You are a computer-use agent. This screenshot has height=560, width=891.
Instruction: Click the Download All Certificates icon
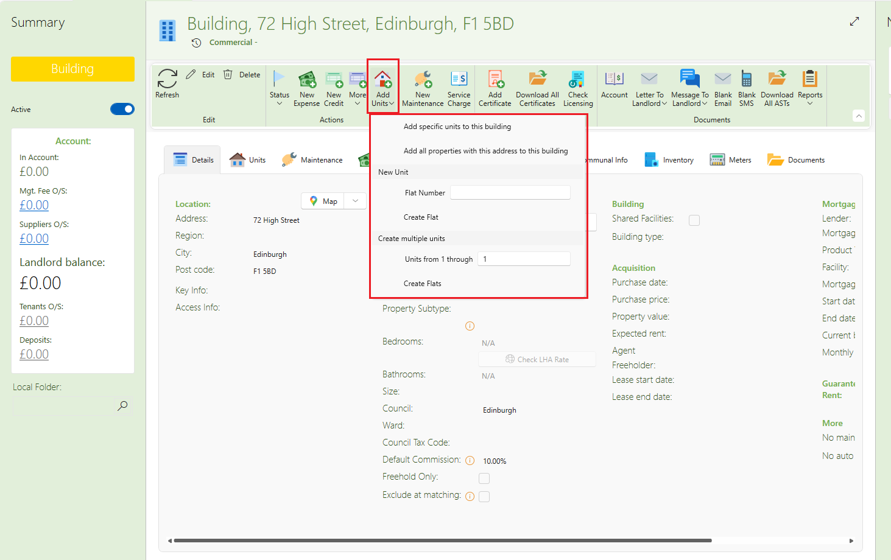point(537,79)
